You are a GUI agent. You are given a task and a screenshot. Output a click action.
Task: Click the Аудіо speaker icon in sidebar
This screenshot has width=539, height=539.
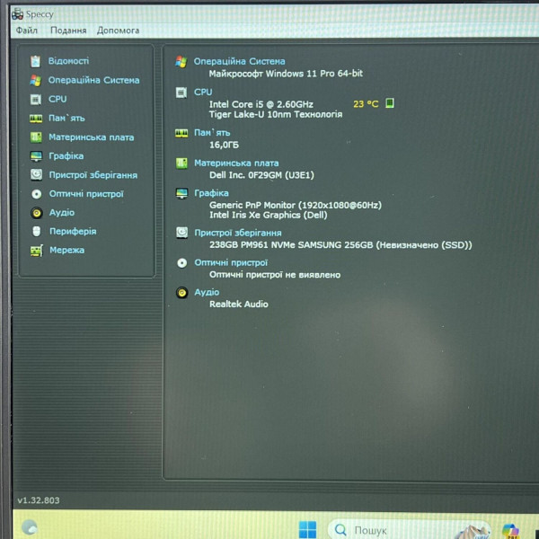[37, 213]
